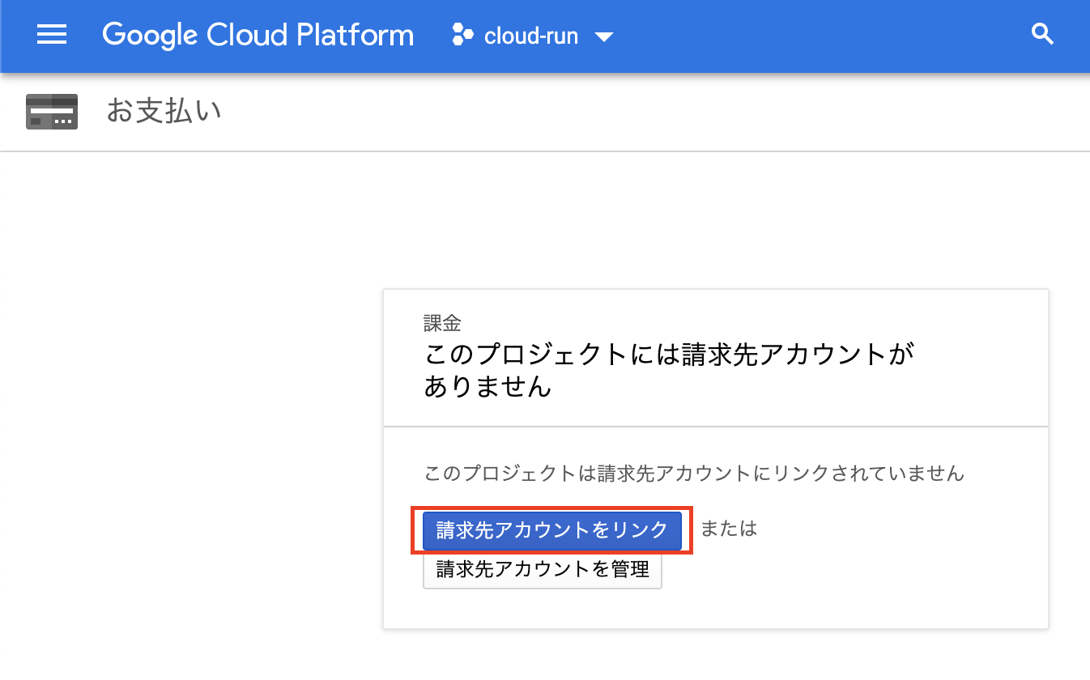The height and width of the screenshot is (680, 1090).
Task: Click the cloud-run project hexagon icon
Action: click(x=462, y=36)
